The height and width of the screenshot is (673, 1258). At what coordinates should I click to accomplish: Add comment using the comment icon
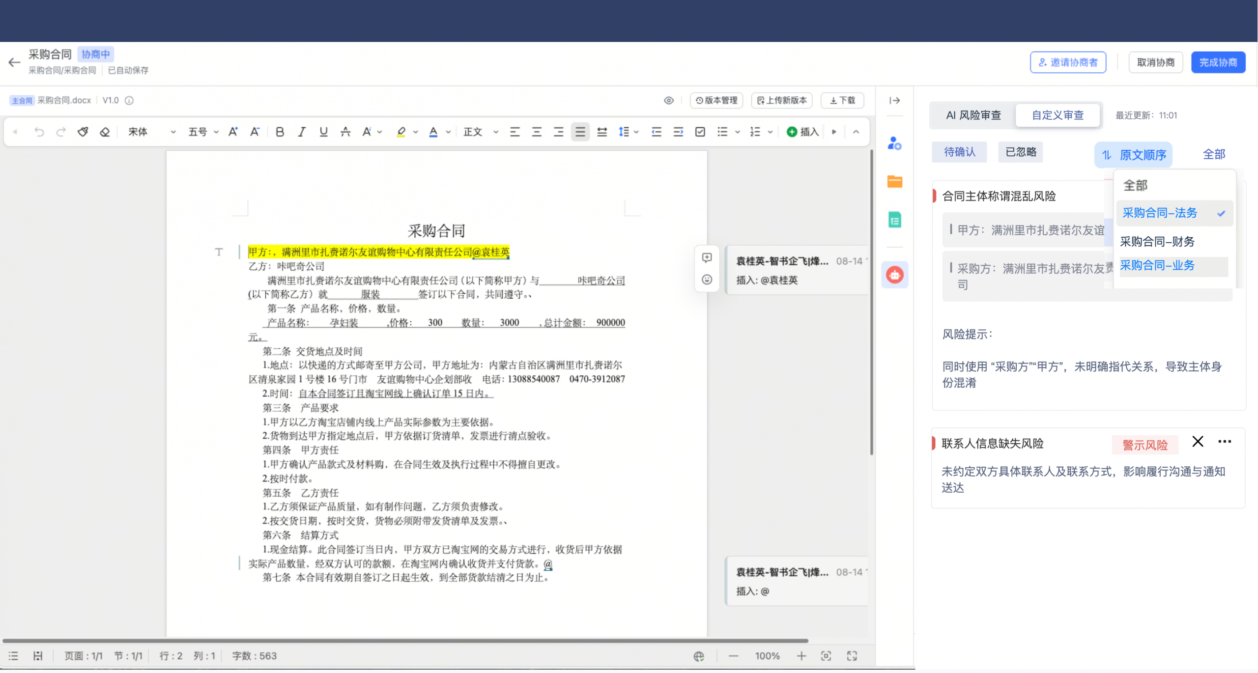coord(707,258)
